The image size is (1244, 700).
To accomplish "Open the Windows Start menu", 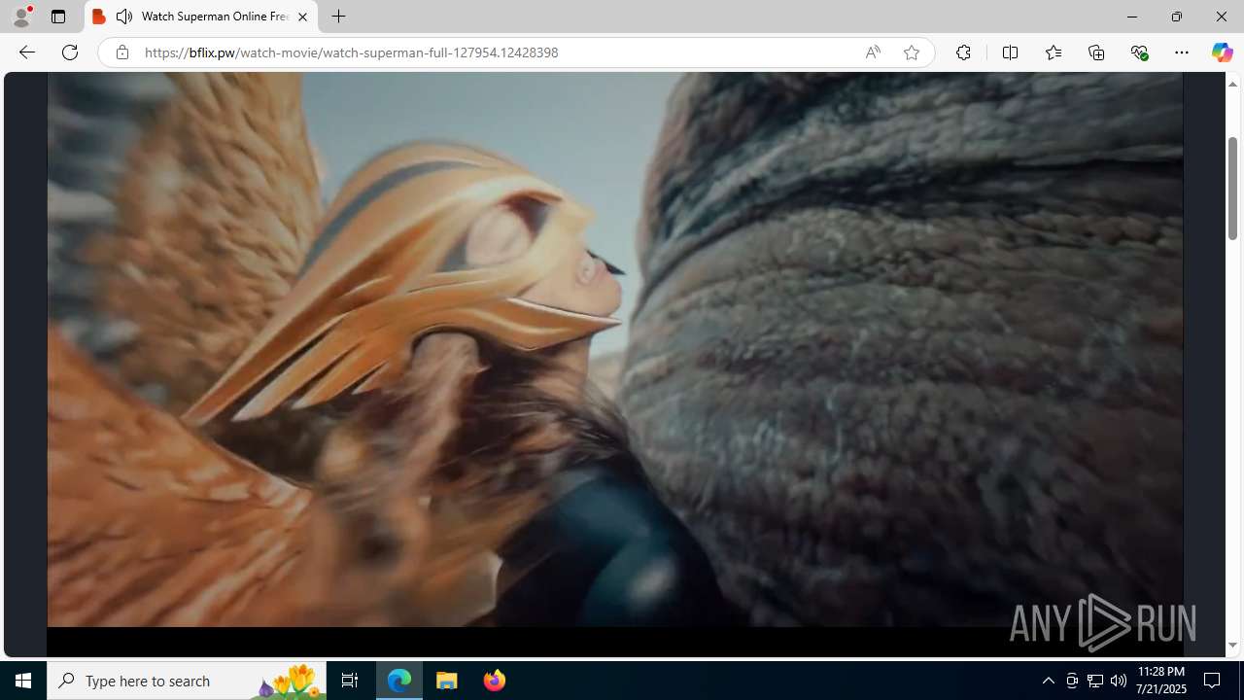I will coord(23,681).
